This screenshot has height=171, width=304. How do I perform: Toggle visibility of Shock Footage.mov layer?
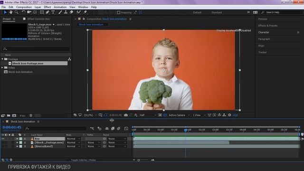[3, 142]
